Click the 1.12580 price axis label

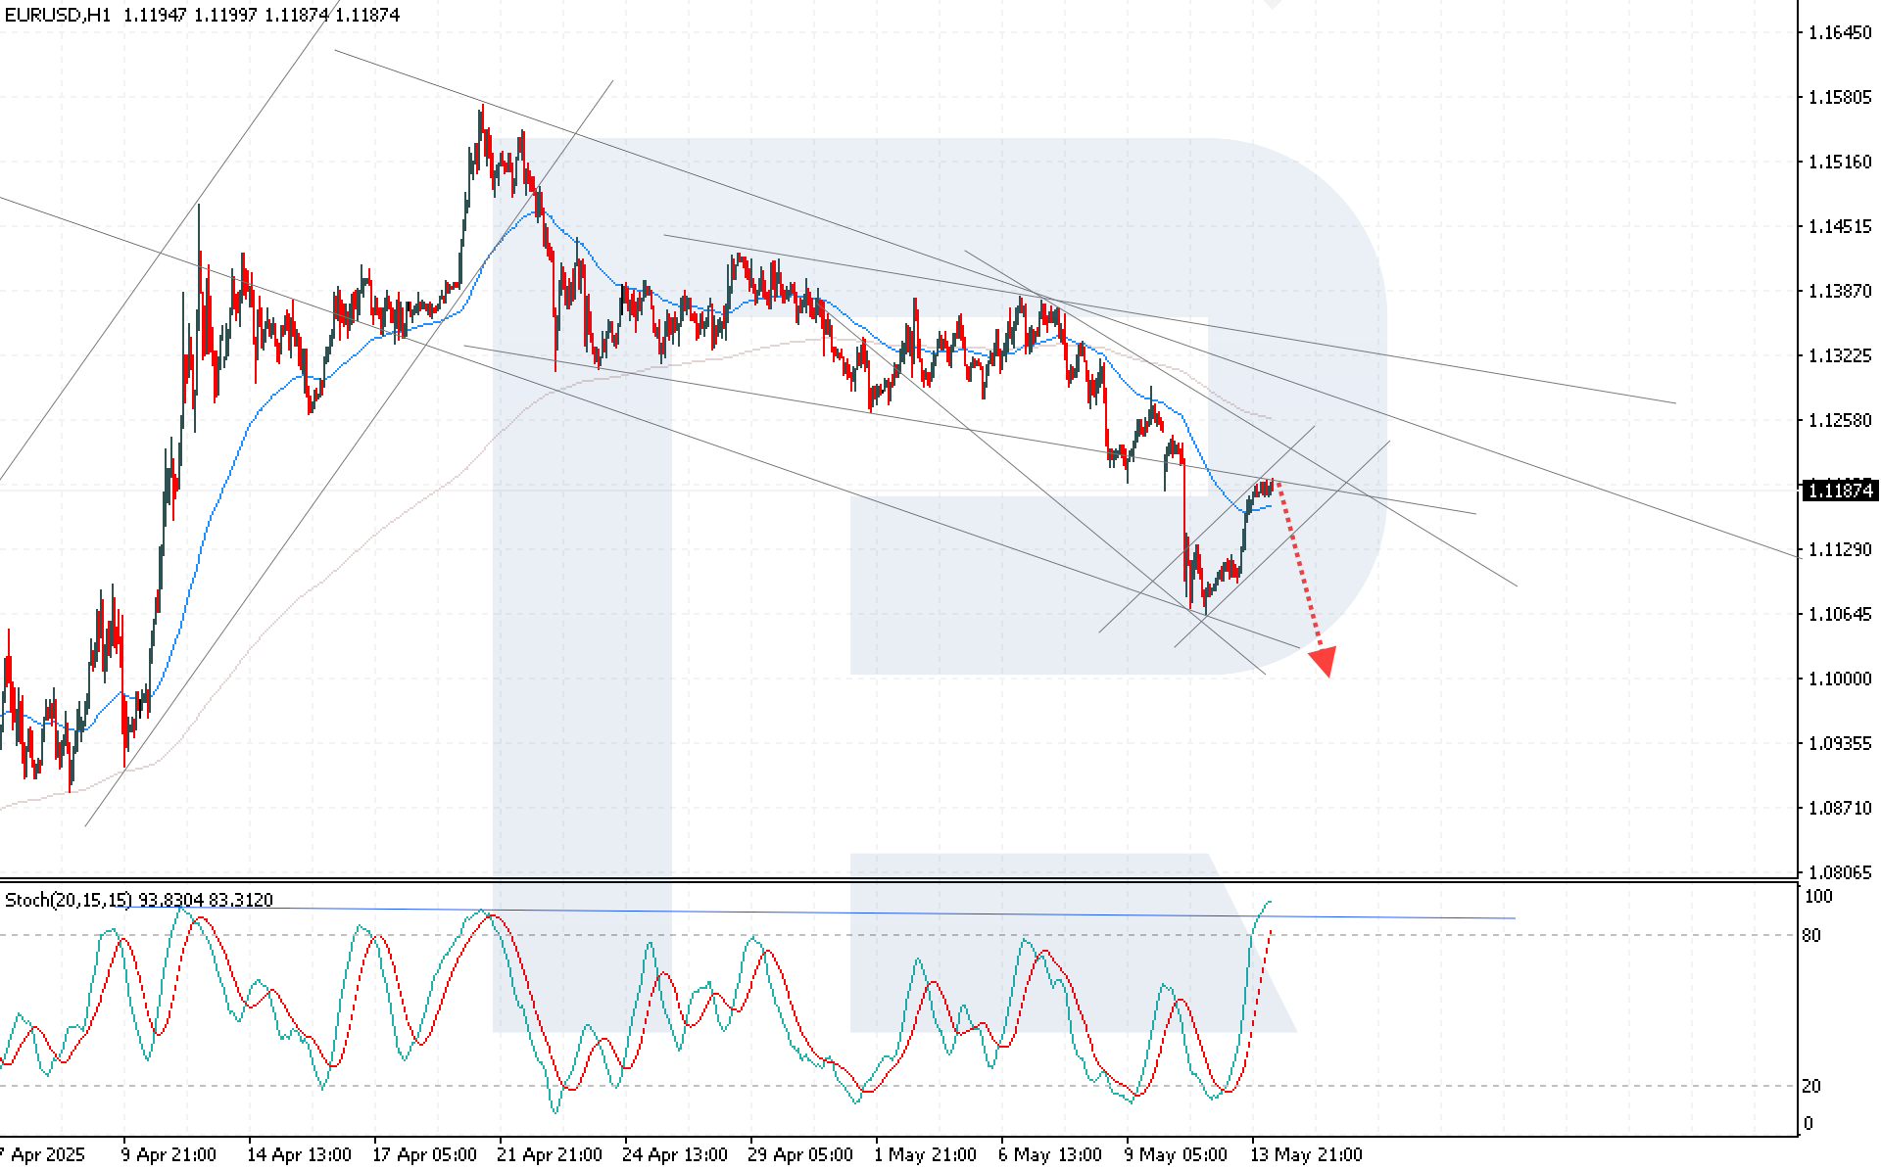[x=1840, y=420]
